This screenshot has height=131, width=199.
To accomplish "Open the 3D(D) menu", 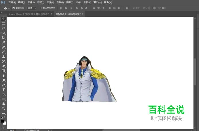I will click(79, 2).
